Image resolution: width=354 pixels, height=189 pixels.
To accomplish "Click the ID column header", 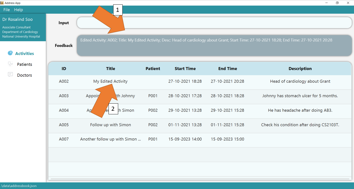I will 64,69.
